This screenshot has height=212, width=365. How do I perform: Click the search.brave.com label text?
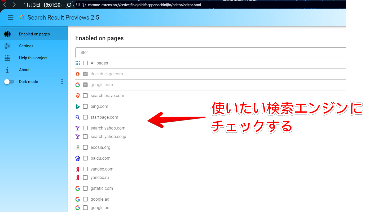point(107,96)
